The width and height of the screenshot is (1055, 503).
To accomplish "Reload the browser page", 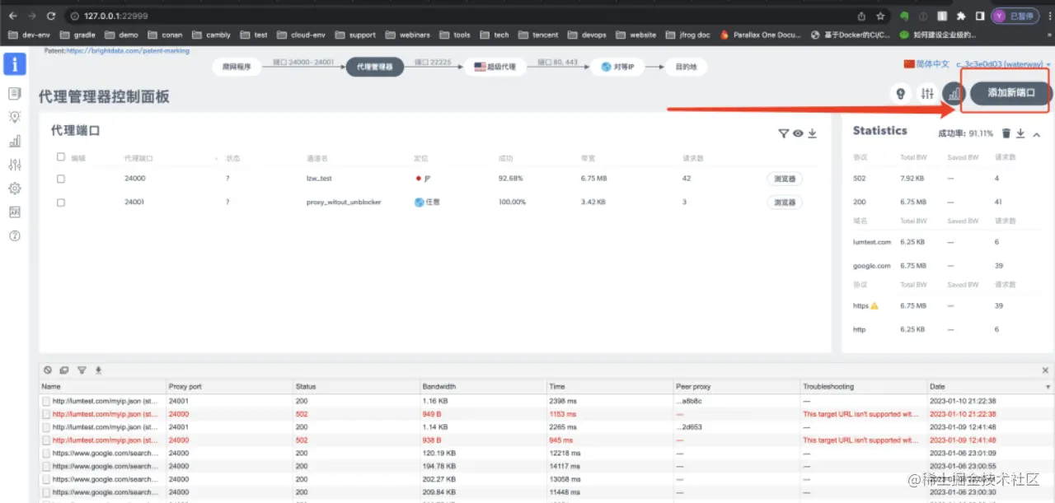I will [x=51, y=16].
